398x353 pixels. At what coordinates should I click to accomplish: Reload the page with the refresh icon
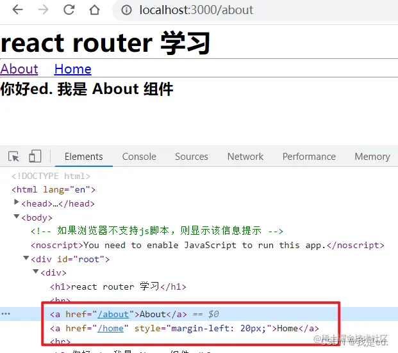point(69,10)
